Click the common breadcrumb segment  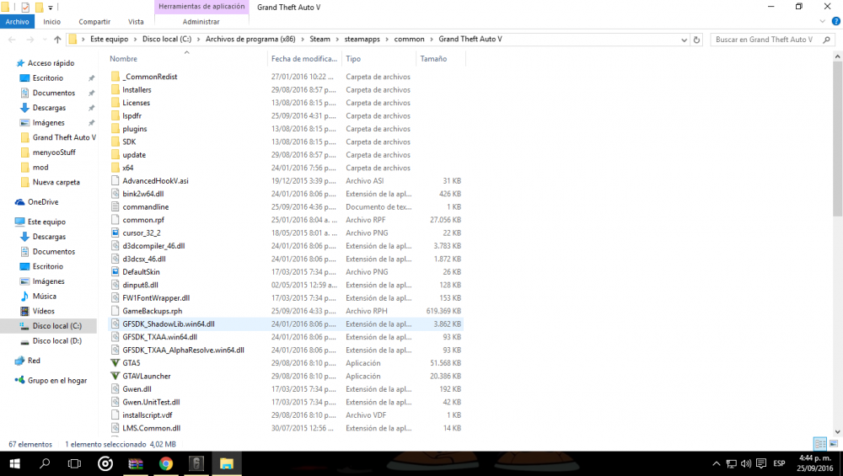409,40
